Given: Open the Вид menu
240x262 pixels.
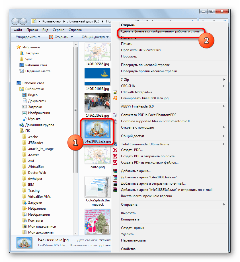Looking at the screenshot, I should click(45, 30).
